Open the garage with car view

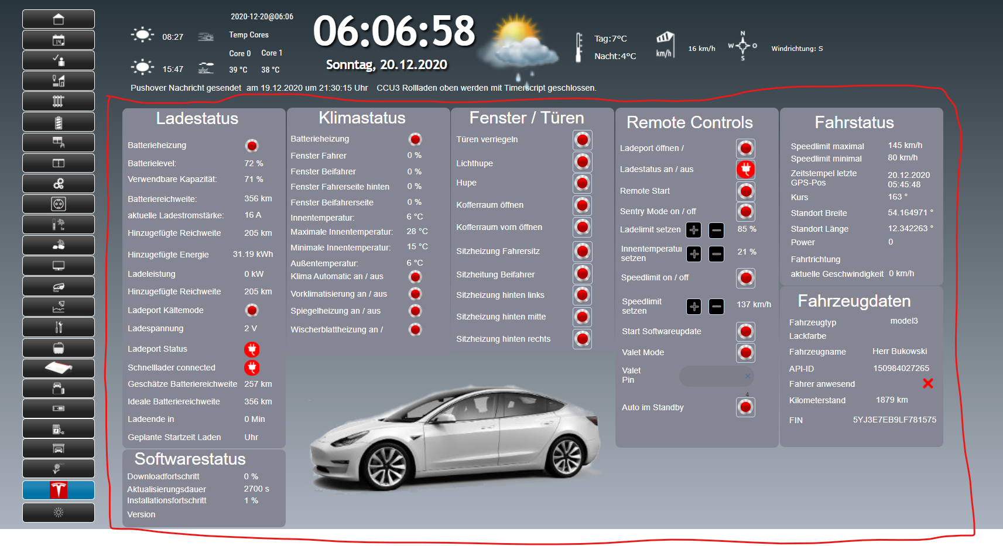(59, 449)
